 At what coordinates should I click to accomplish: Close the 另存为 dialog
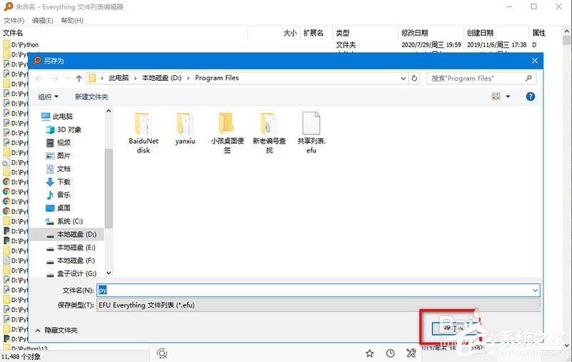coord(535,61)
